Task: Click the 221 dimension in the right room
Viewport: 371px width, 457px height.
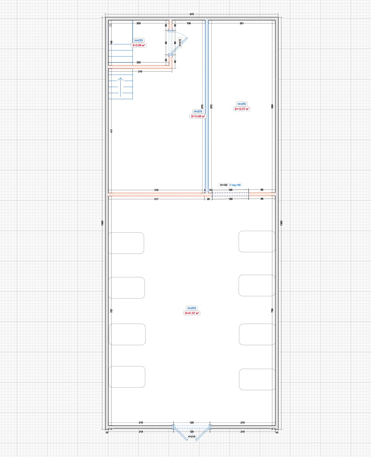Action: point(242,23)
